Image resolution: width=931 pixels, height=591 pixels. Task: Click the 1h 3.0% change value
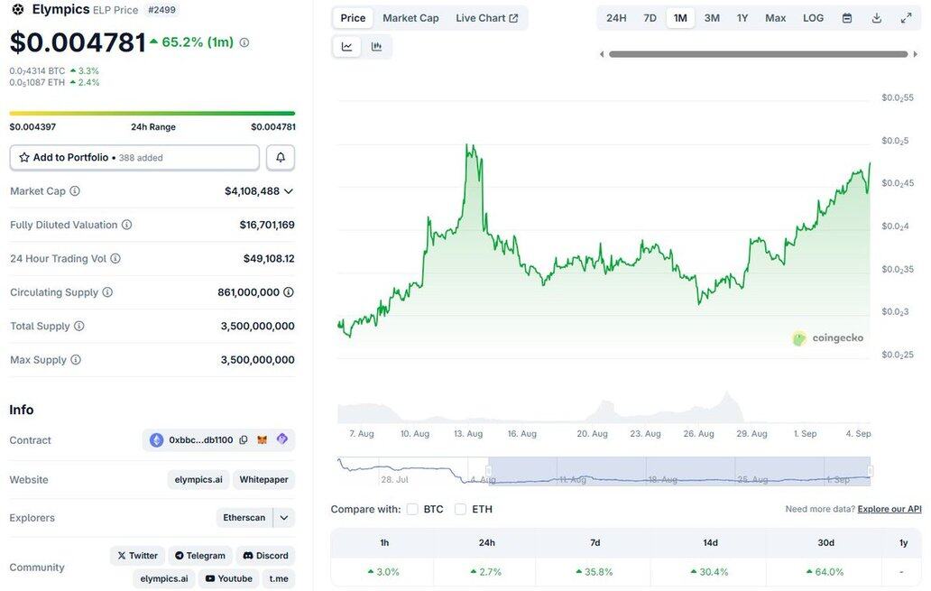[383, 572]
